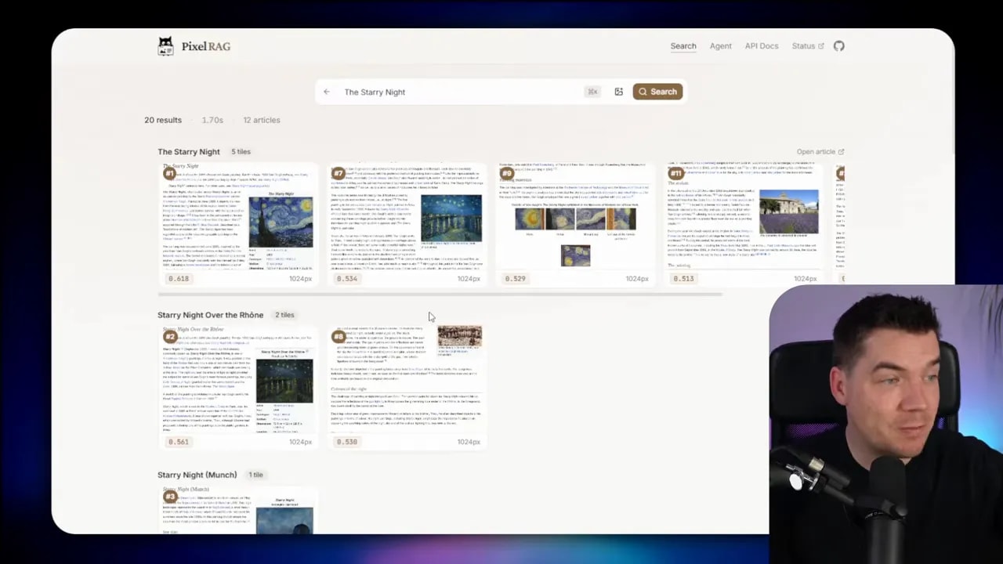Click the brown Search button
Viewport: 1003px width, 564px height.
click(657, 92)
